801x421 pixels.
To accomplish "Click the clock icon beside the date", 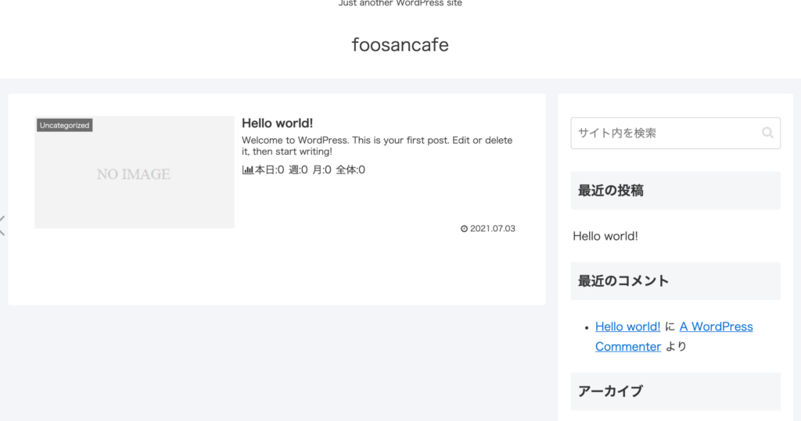I will (464, 229).
